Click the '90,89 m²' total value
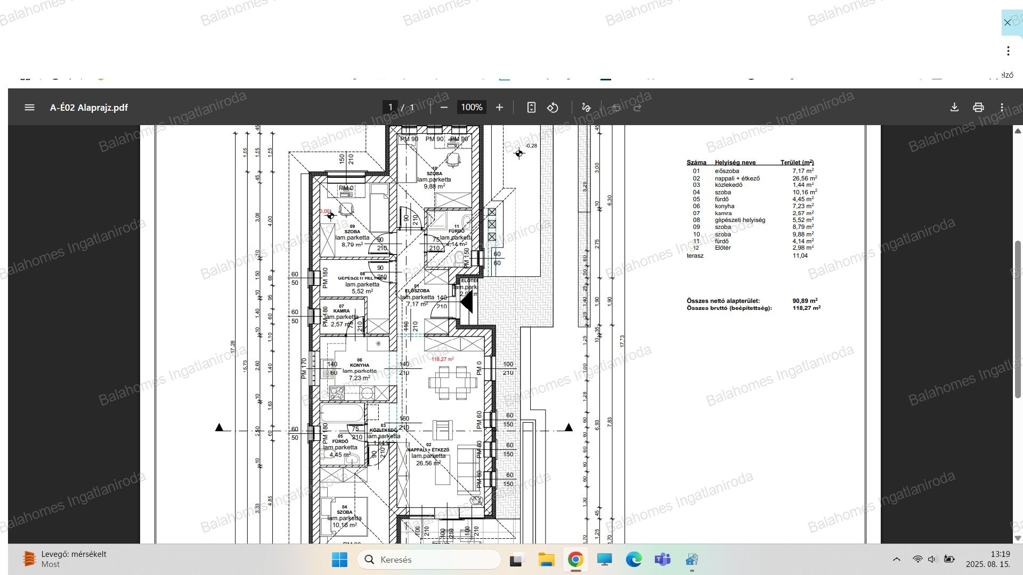1023x575 pixels. (805, 301)
